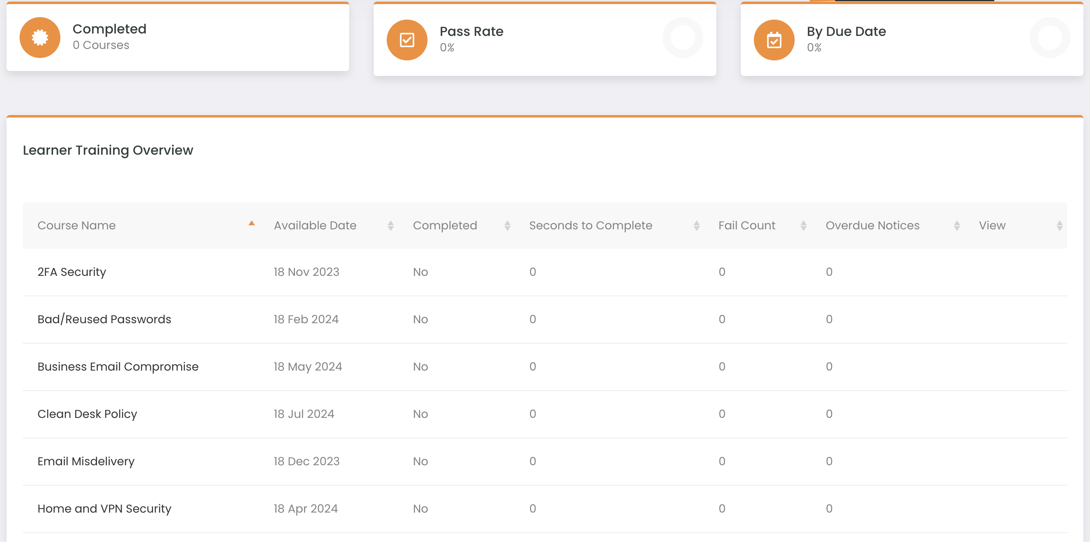Select Home and VPN Security course

click(104, 509)
